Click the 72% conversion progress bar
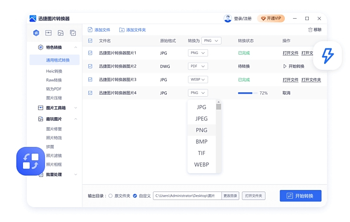The width and height of the screenshot is (350, 222). point(247,93)
